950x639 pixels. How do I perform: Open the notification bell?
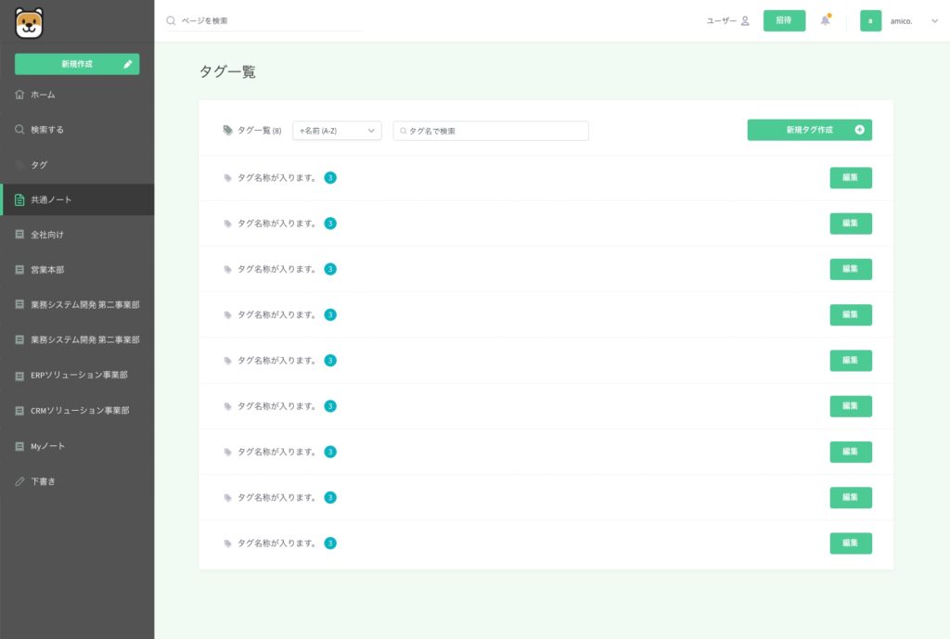tap(825, 20)
